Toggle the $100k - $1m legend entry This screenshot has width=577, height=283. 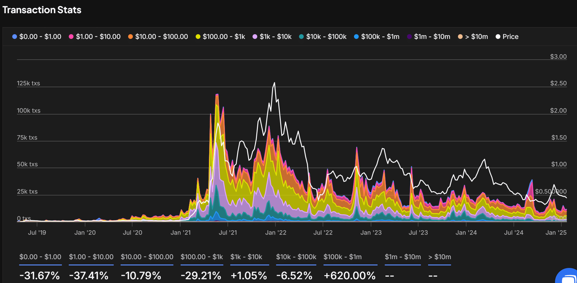tap(377, 37)
